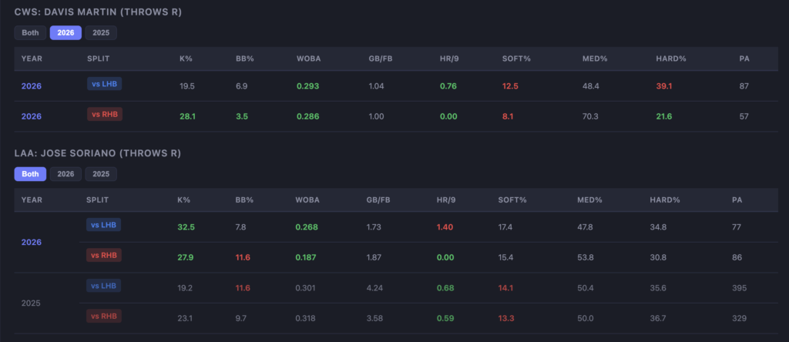The image size is (789, 342).
Task: Click the green WOBA value 0.187
Action: pyautogui.click(x=307, y=257)
